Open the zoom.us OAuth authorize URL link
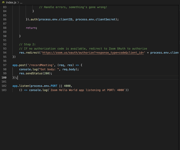Screen dimensions: 180x150 pos(93,53)
